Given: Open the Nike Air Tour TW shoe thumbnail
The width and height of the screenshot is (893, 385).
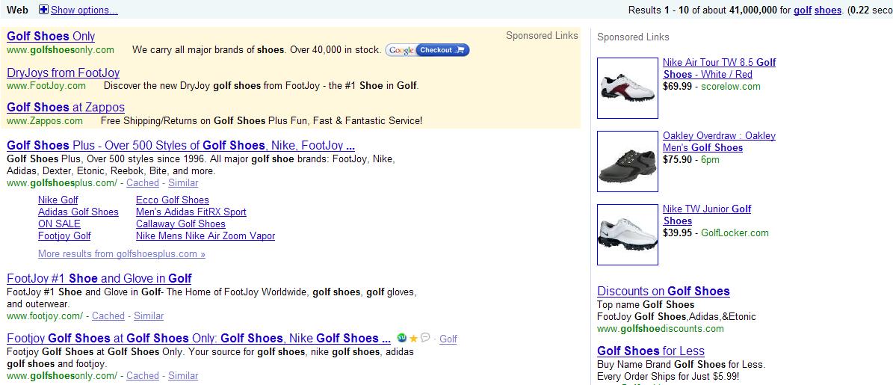Looking at the screenshot, I should 628,88.
